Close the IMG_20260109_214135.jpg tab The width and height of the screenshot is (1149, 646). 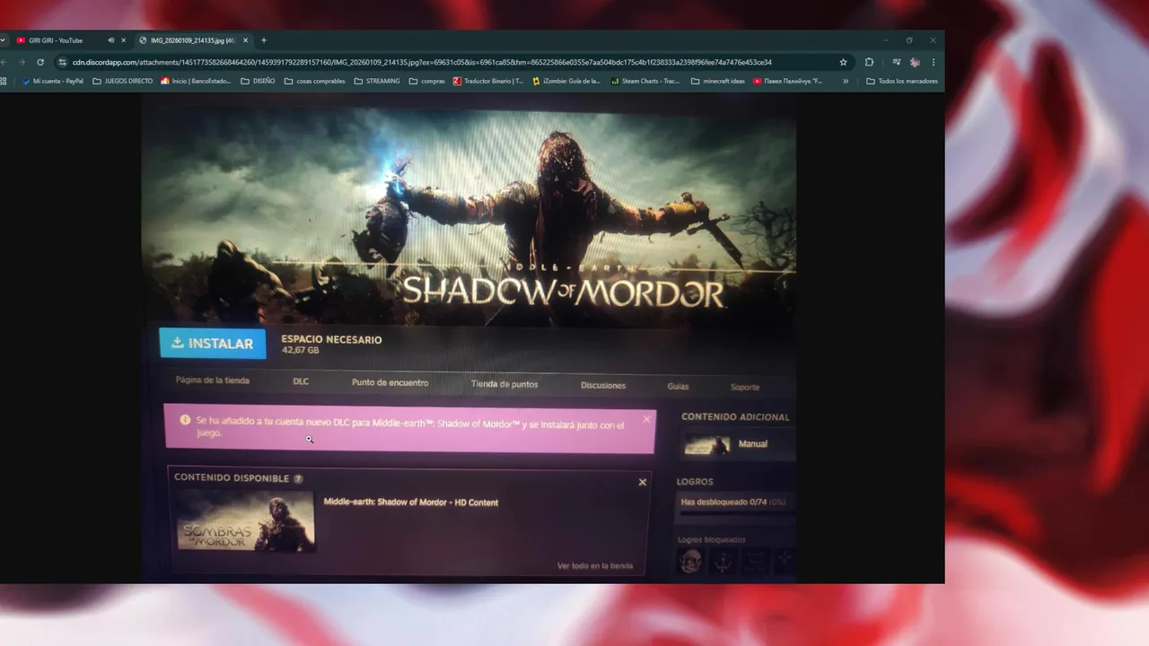tap(245, 40)
